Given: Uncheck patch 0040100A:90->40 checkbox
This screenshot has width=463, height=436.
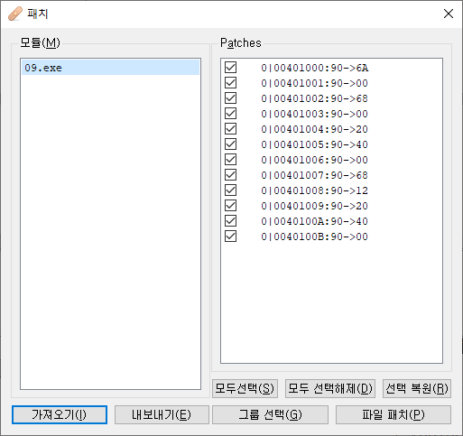Looking at the screenshot, I should pos(230,221).
